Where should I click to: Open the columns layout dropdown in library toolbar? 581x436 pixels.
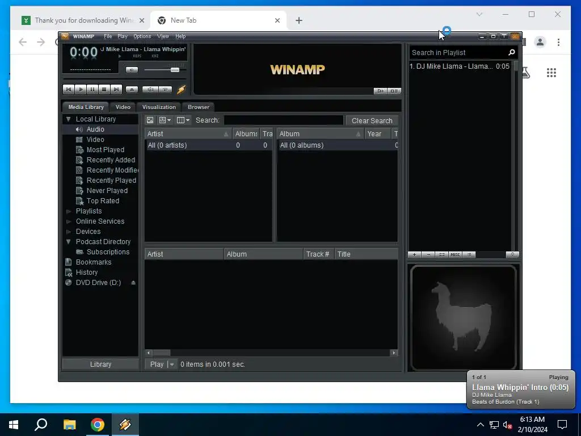pos(183,120)
